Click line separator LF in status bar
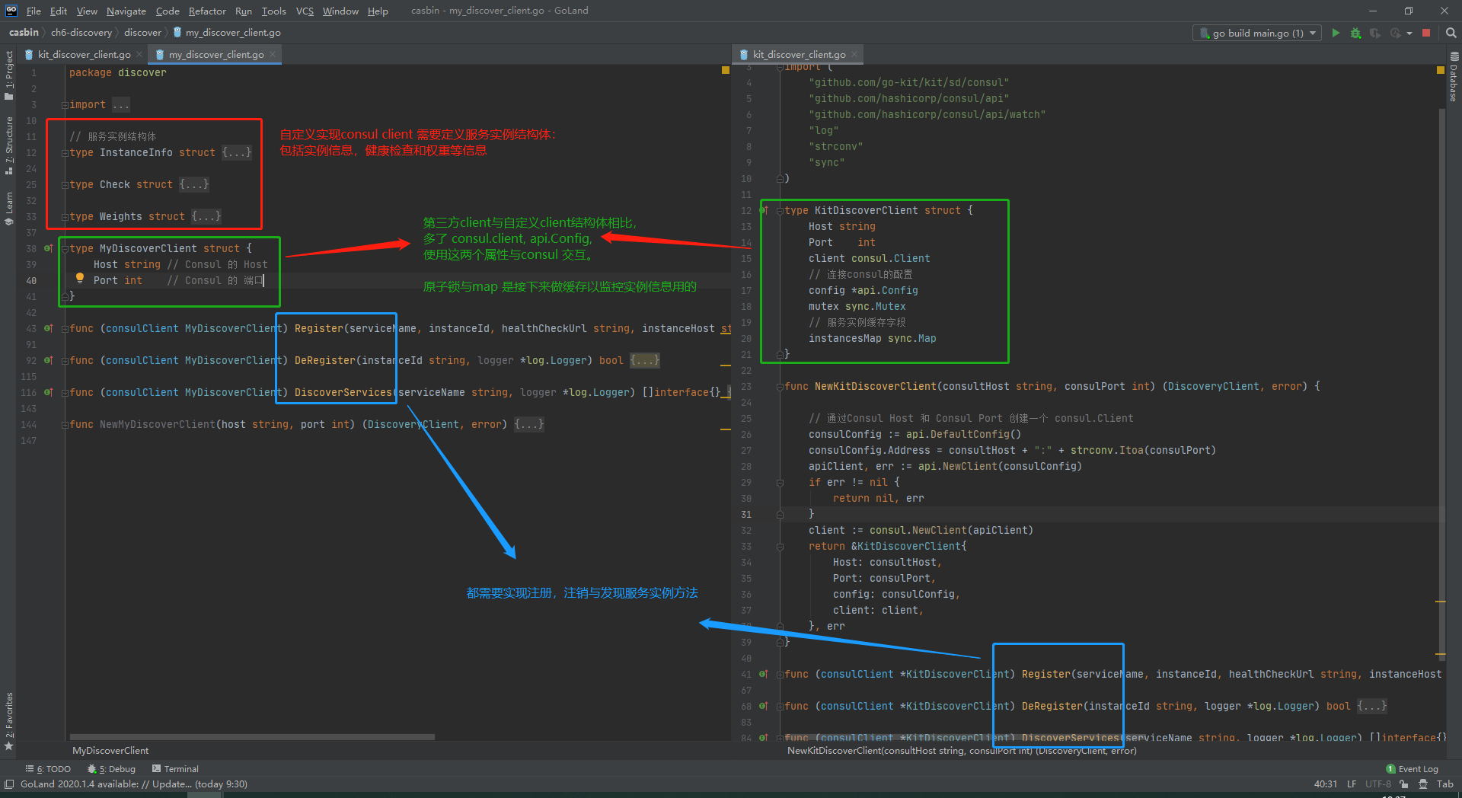The height and width of the screenshot is (798, 1462). pos(1352,784)
